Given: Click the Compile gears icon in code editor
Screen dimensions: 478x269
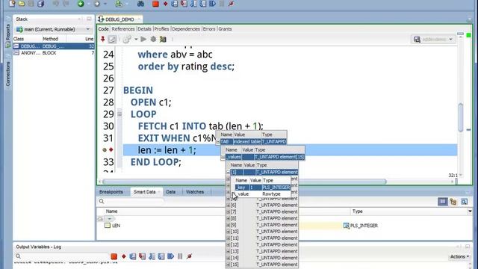Looking at the screenshot, I should point(127,39).
